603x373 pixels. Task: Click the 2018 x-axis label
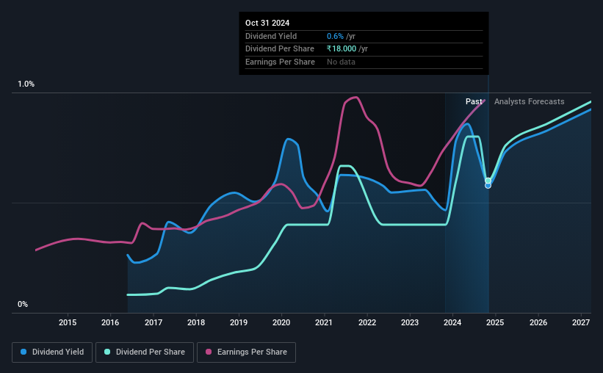[x=196, y=322]
